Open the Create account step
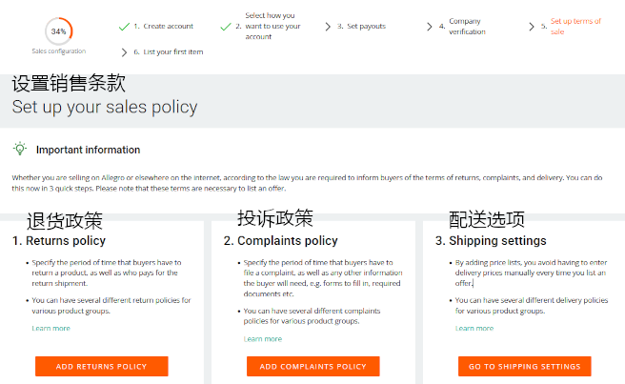 pyautogui.click(x=166, y=27)
